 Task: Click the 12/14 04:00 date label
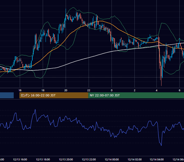pos(157,159)
